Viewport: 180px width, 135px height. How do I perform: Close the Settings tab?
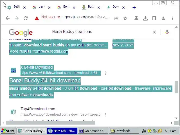point(24,8)
